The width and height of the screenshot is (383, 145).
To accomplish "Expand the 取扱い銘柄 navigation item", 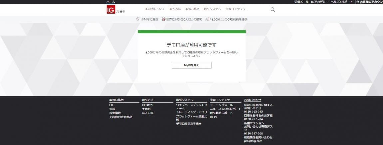I will coord(192,9).
